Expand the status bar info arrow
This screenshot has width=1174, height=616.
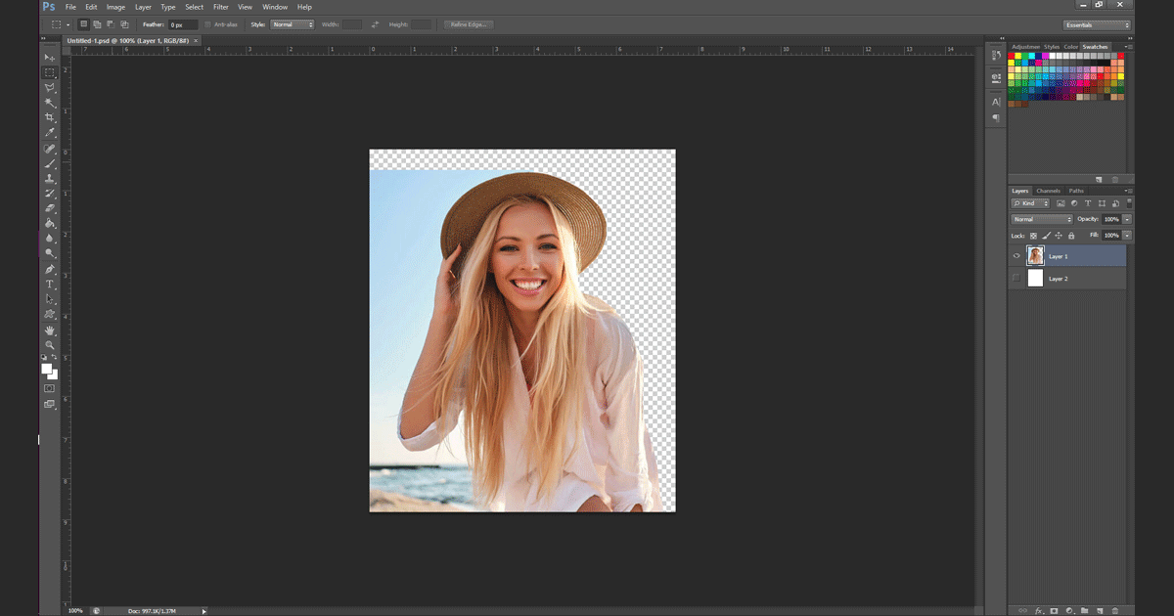(203, 611)
